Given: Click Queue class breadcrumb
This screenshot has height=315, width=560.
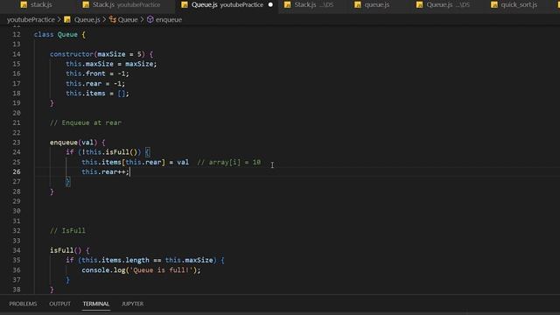Looking at the screenshot, I should coord(128,19).
